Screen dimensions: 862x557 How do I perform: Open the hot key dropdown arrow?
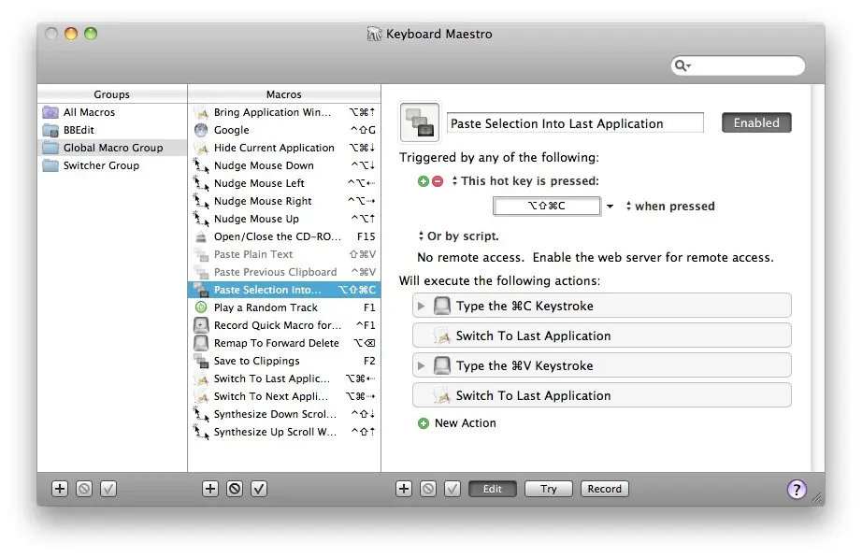click(610, 207)
